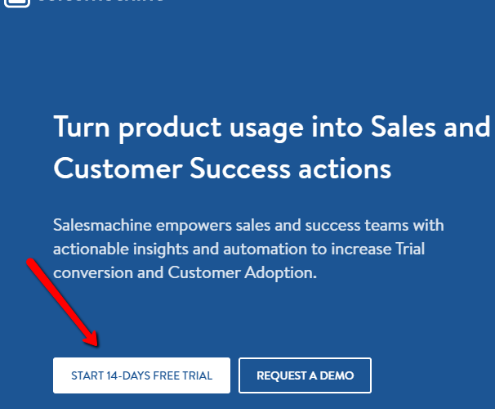This screenshot has width=495, height=409.
Task: Click the START 14-DAYS FREE TRIAL button
Action: (141, 375)
